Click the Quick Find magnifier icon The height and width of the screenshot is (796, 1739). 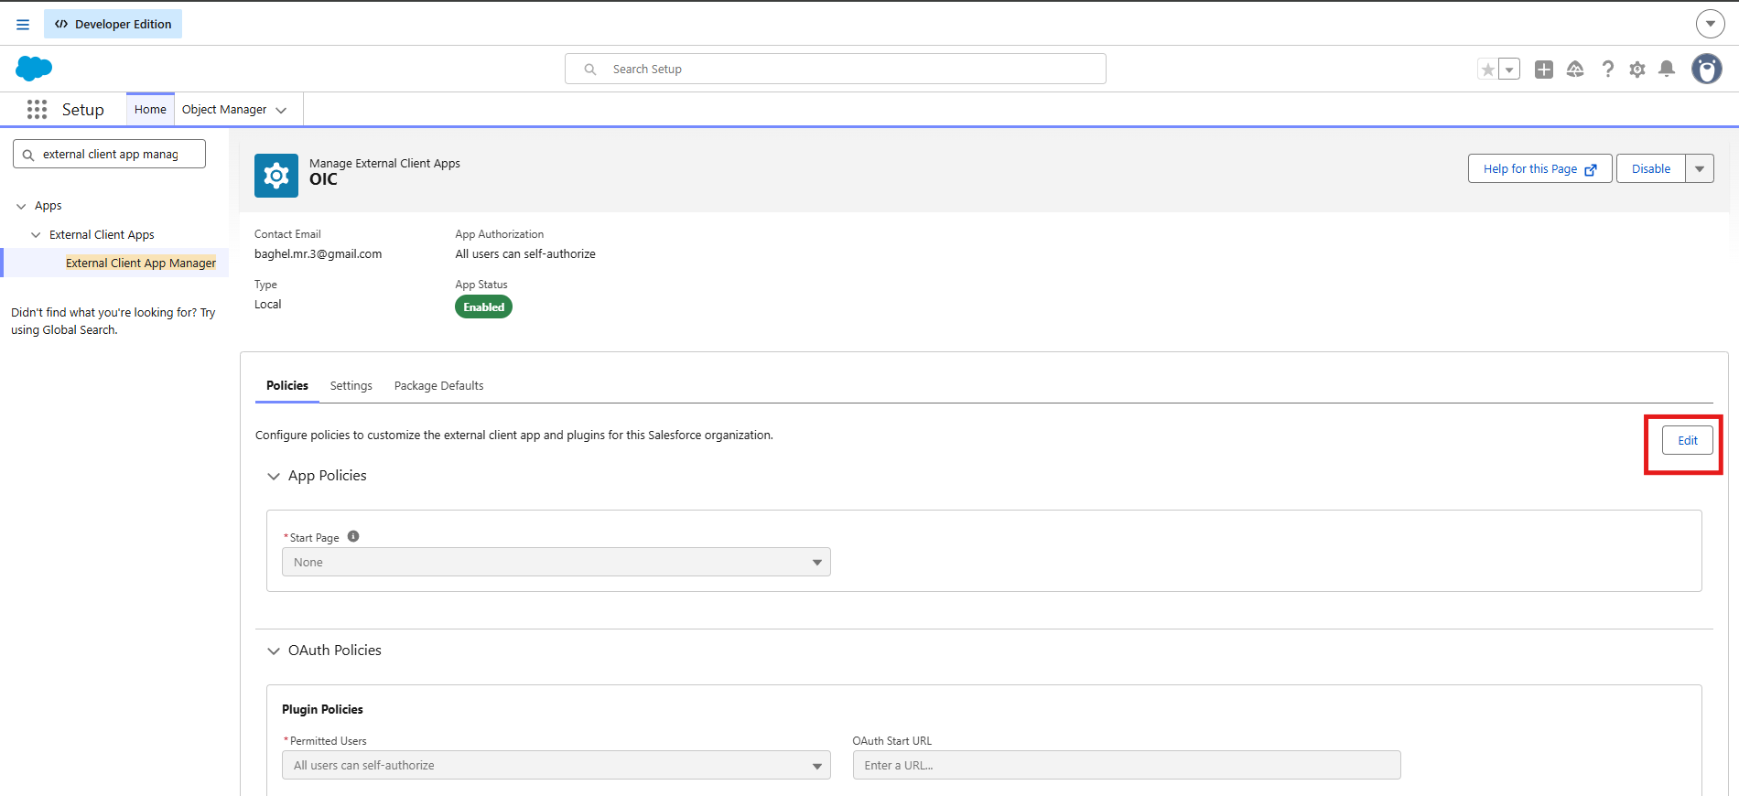point(28,155)
